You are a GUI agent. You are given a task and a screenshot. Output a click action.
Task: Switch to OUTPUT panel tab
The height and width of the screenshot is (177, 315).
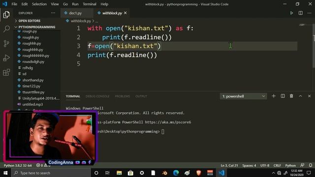[141, 96]
